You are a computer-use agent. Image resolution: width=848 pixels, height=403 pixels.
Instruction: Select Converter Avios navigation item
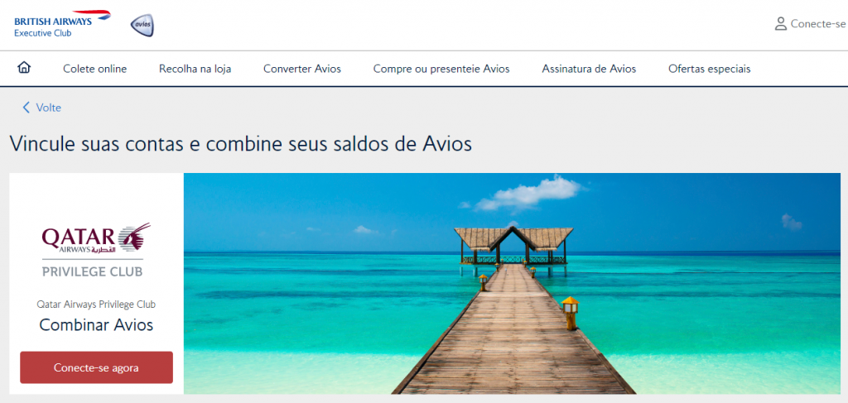(x=301, y=69)
